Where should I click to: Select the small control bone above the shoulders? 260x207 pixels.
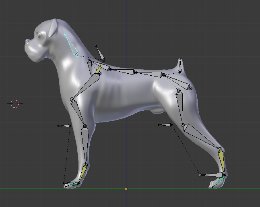tap(100, 53)
